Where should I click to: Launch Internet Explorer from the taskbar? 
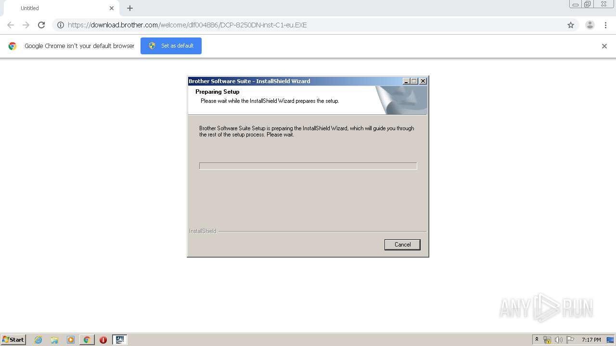tap(38, 340)
